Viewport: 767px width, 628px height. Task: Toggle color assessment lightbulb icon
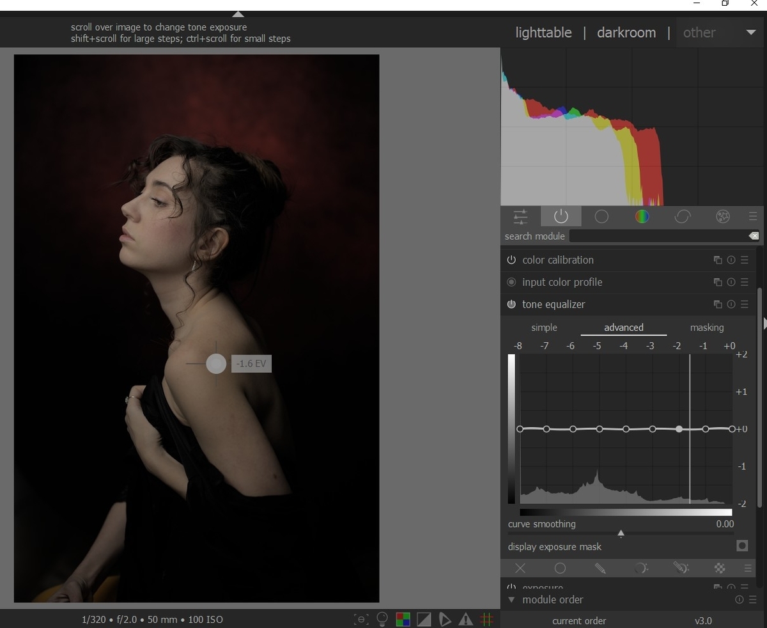coord(382,619)
